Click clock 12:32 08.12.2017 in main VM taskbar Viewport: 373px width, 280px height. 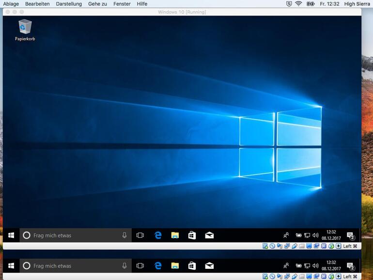pos(331,235)
